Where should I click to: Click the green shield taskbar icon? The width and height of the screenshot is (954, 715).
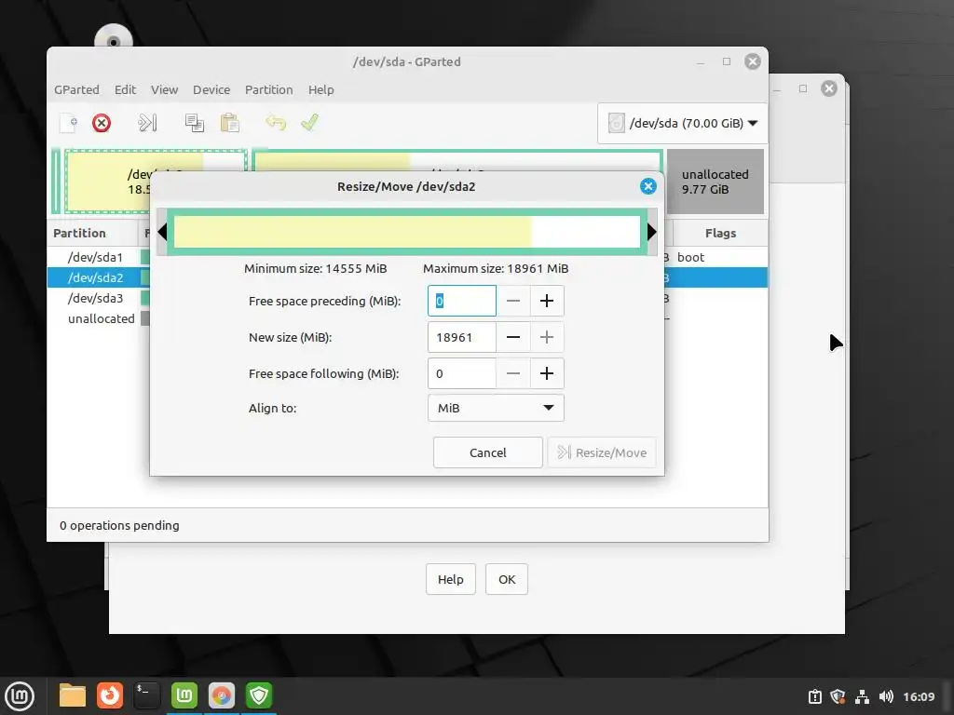(259, 695)
